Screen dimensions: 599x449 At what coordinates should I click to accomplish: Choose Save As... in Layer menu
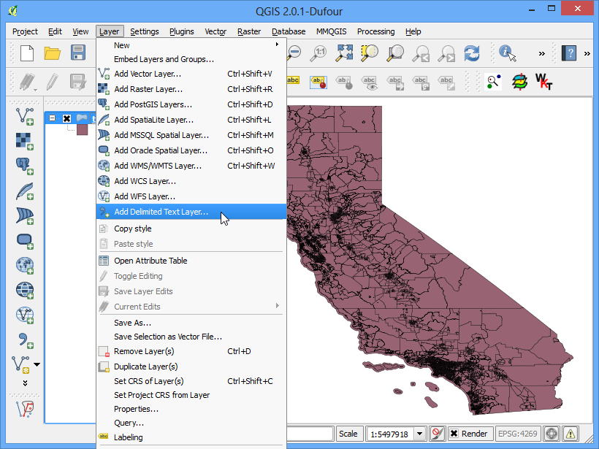191,323
